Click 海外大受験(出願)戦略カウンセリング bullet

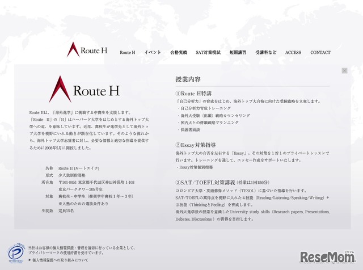(214, 115)
